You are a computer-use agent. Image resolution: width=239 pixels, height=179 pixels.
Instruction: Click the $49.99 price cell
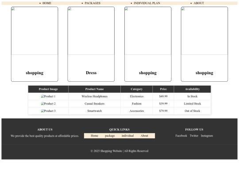click(163, 96)
